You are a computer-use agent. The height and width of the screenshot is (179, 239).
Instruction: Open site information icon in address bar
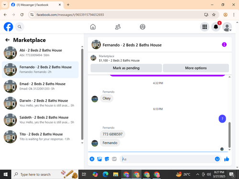32,15
